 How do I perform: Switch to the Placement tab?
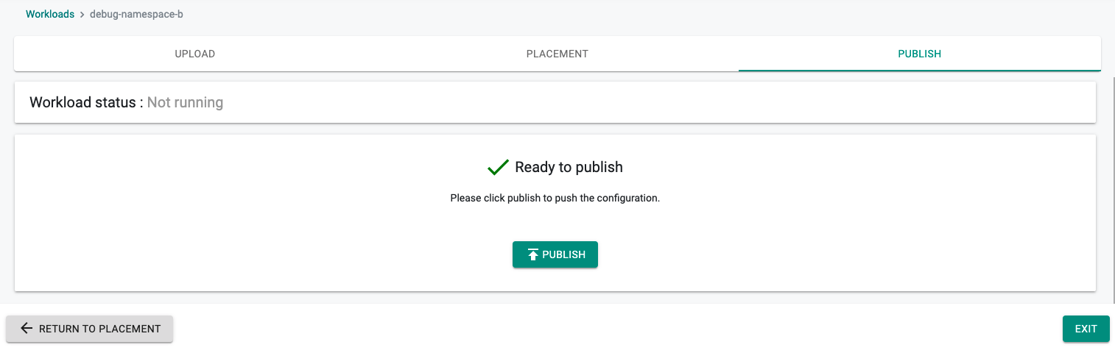pos(557,54)
